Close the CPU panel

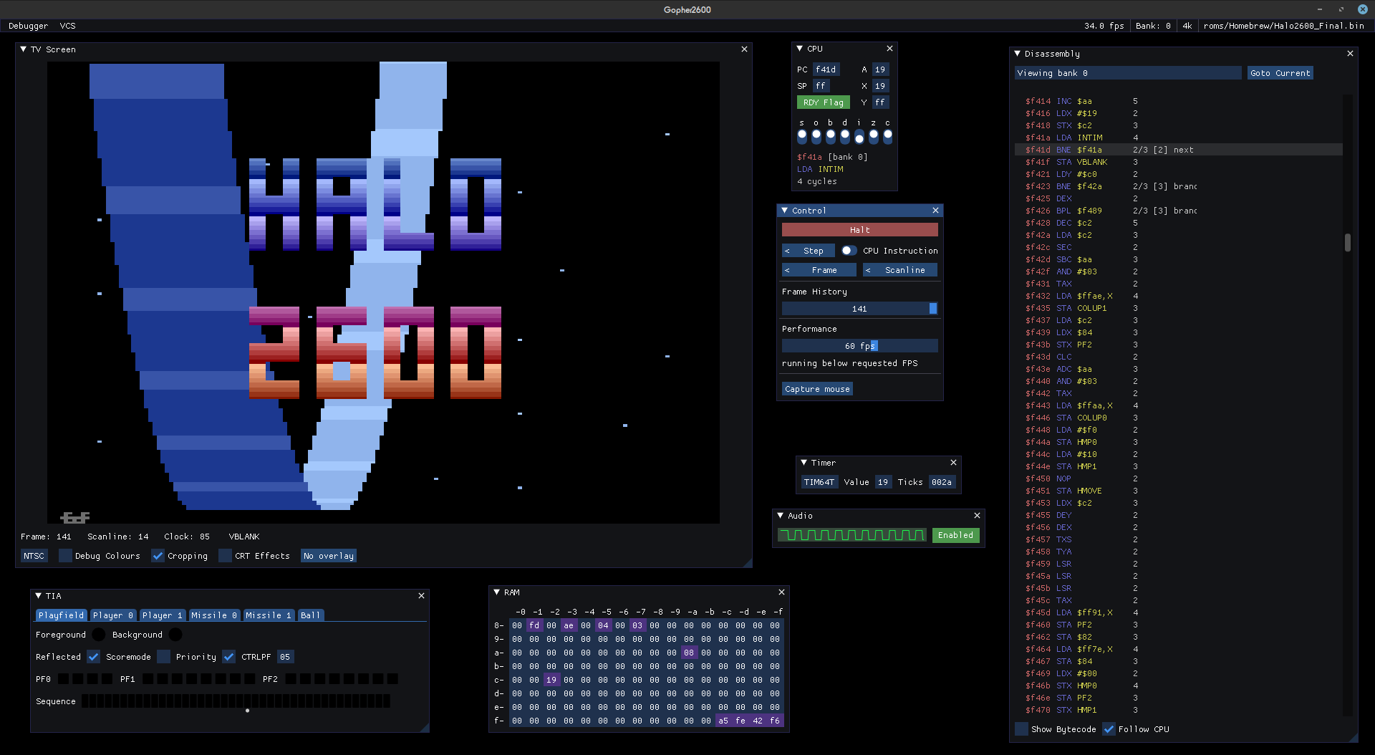point(889,49)
